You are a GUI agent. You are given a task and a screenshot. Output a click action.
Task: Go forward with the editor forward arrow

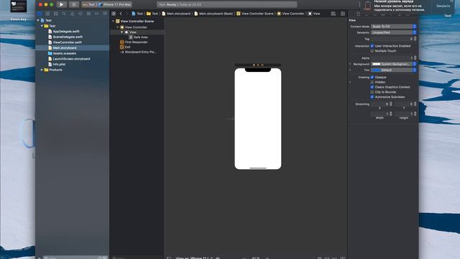click(126, 14)
